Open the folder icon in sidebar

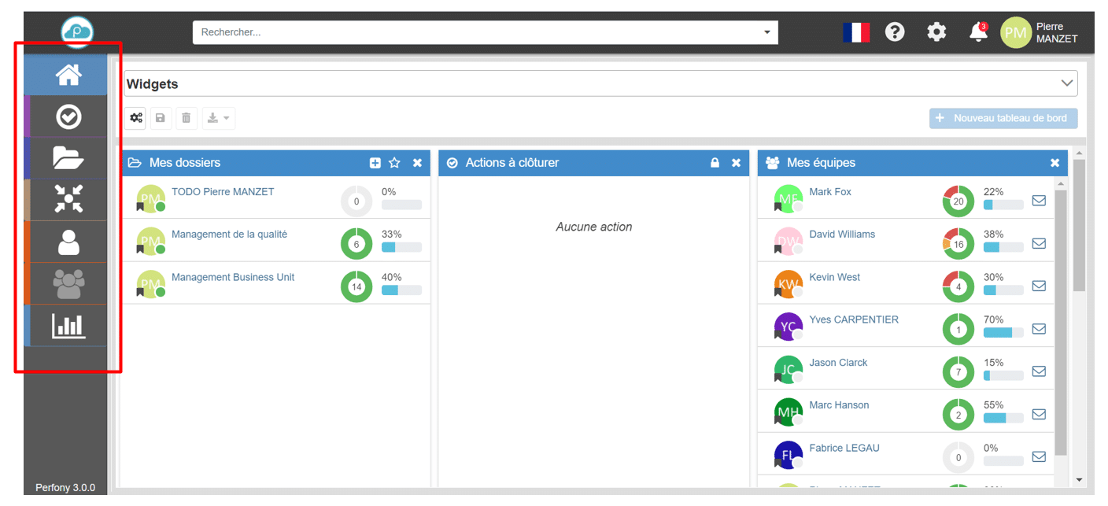[68, 158]
